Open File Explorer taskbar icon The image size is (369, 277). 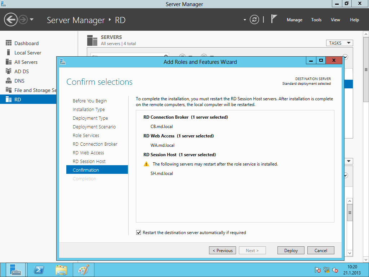61,270
